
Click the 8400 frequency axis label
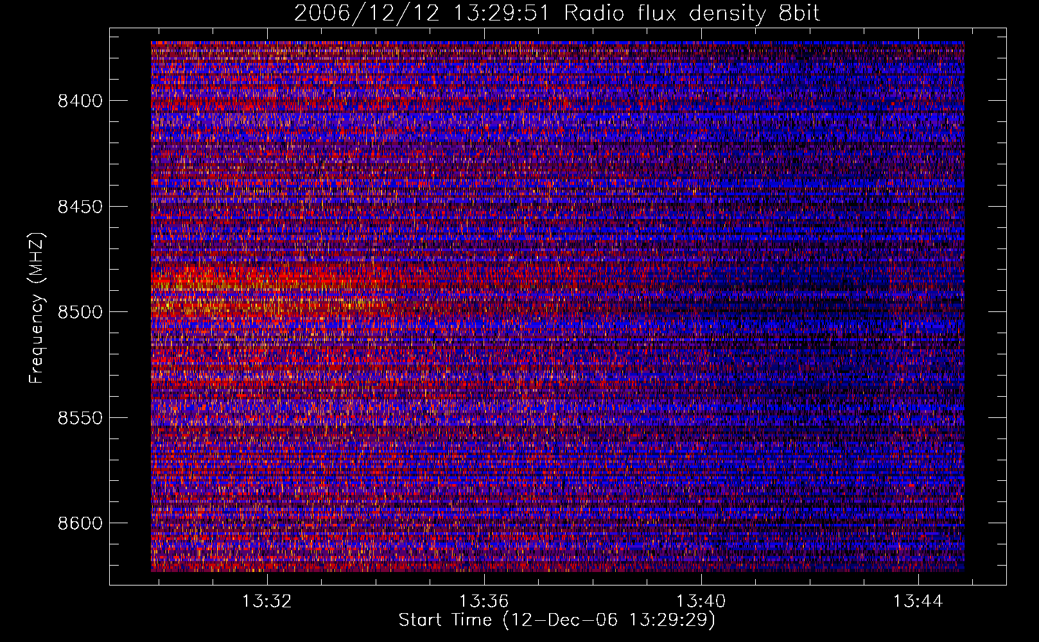coord(80,101)
